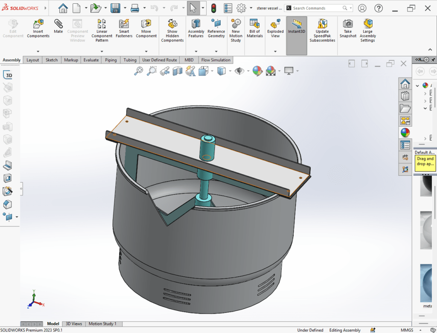Click Take Snapshot tool
Viewport: 437px width, 333px height.
(348, 29)
